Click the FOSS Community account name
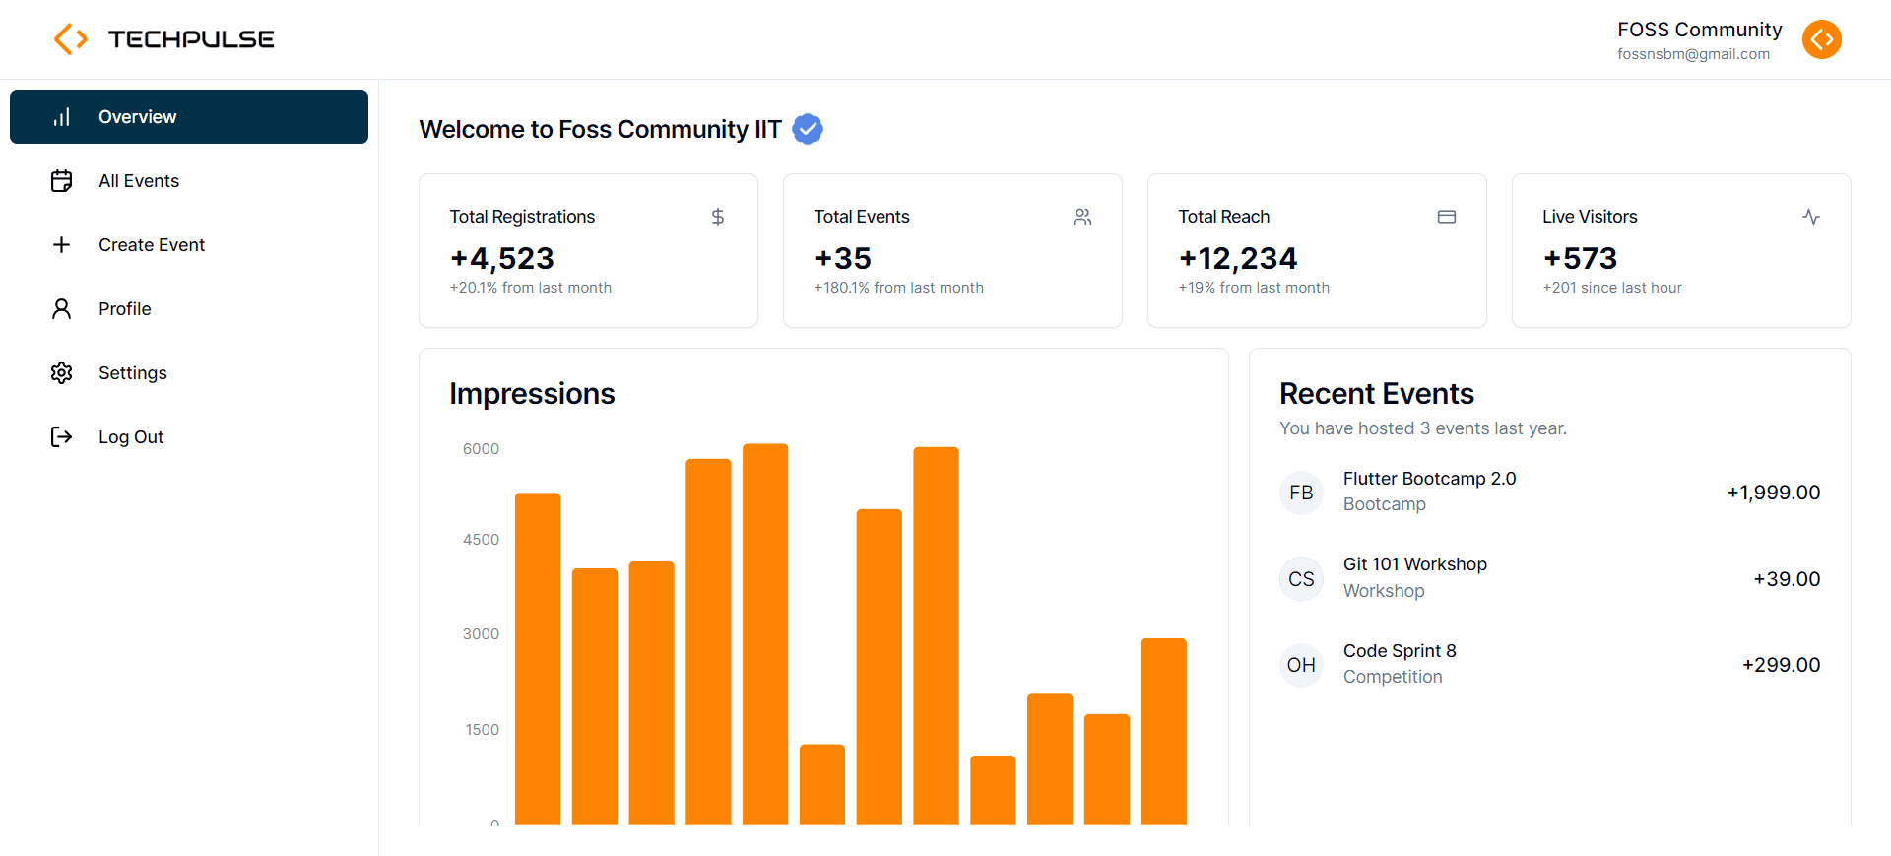Image resolution: width=1891 pixels, height=856 pixels. coord(1699,30)
